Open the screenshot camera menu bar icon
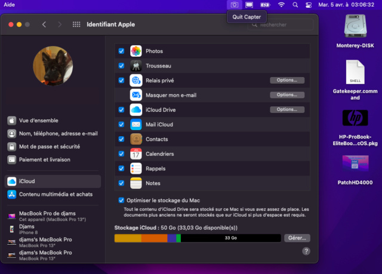 (235, 5)
